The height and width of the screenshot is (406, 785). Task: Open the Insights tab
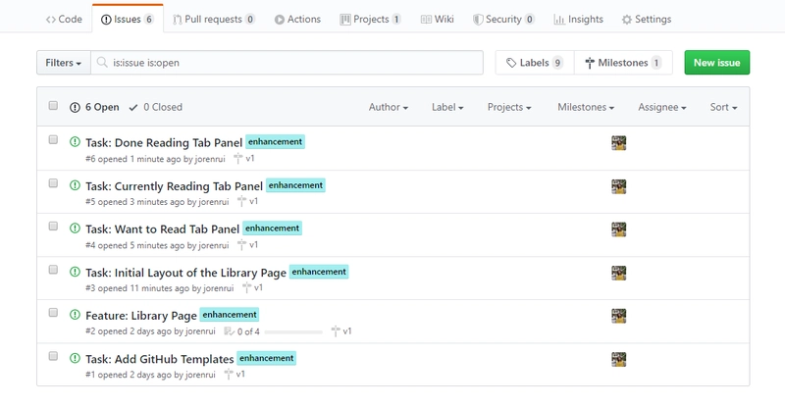[x=578, y=19]
